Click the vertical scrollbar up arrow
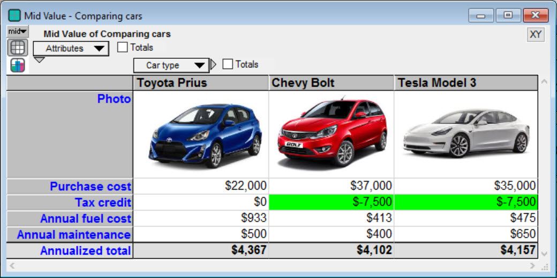This screenshot has height=278, width=557. (x=544, y=81)
